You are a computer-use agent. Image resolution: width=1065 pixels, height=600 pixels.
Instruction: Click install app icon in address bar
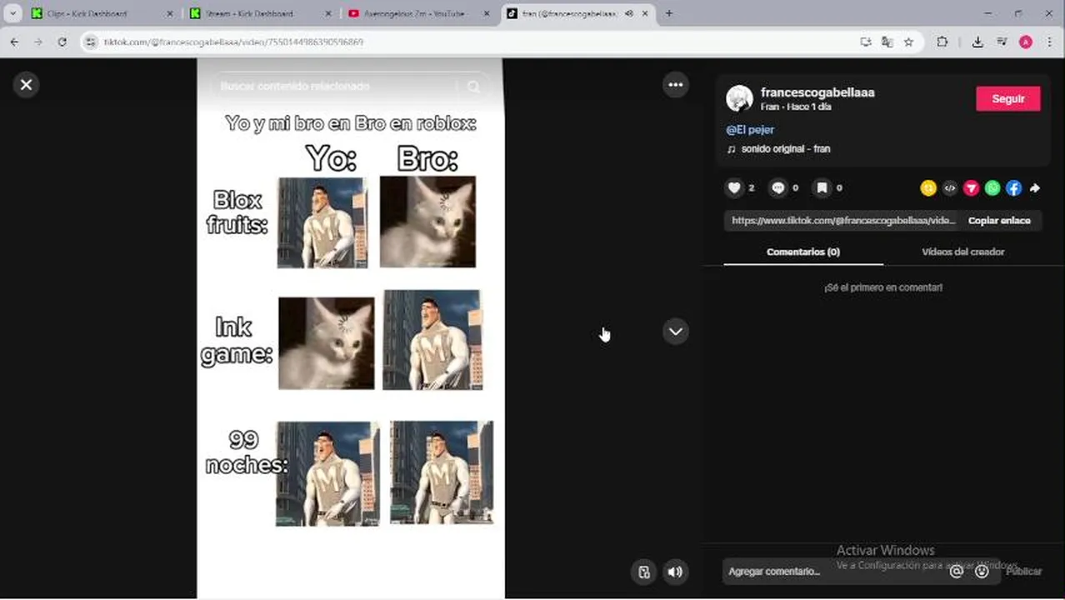(x=866, y=42)
